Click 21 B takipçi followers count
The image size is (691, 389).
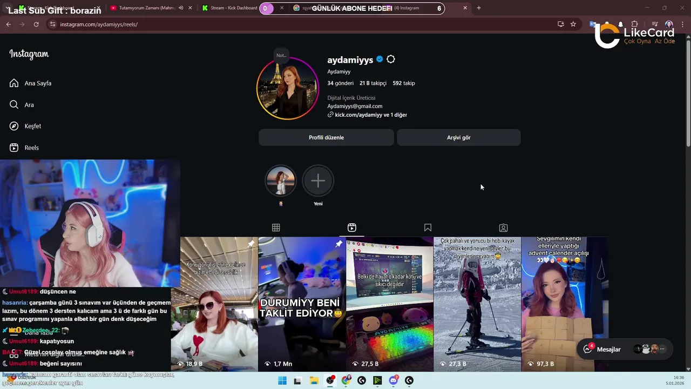tap(373, 83)
